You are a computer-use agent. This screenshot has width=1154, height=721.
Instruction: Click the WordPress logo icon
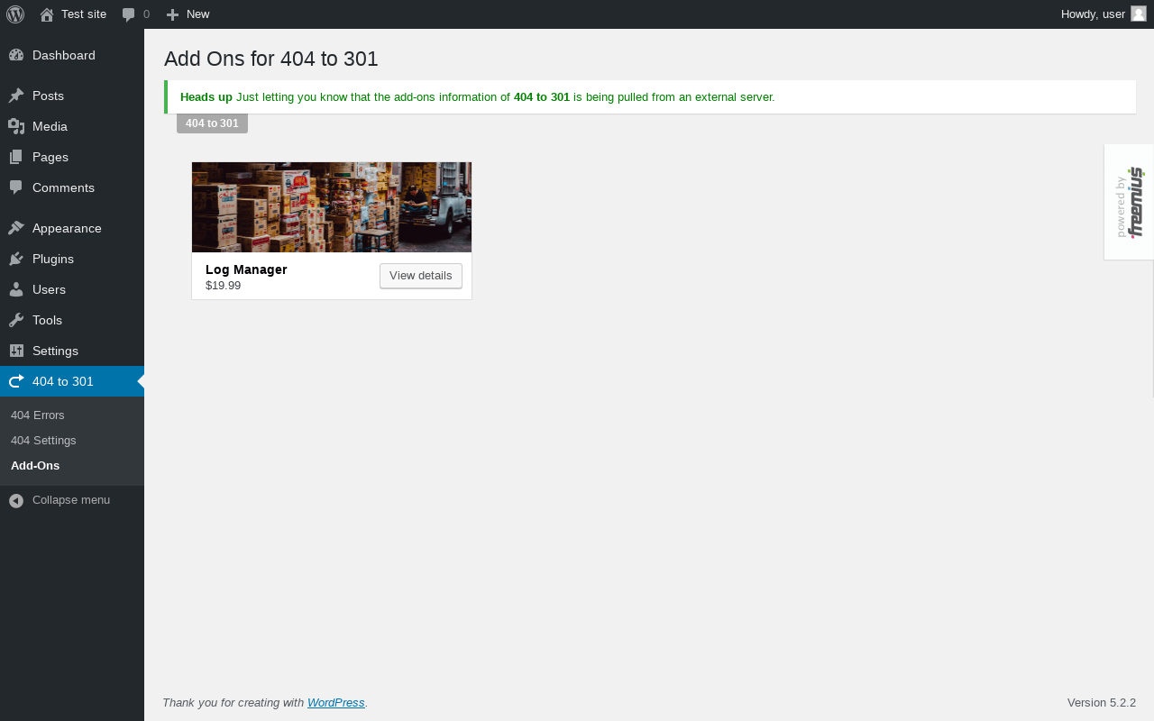pos(15,14)
